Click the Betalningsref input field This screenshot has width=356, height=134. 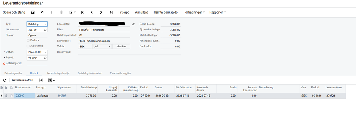click(37, 63)
